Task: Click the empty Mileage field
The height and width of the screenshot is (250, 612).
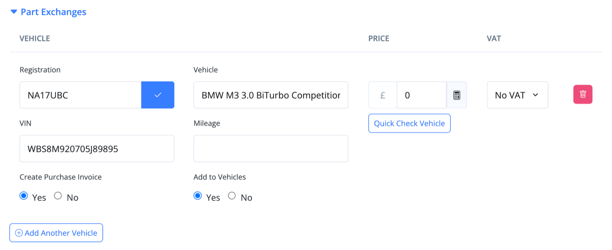Action: 271,148
